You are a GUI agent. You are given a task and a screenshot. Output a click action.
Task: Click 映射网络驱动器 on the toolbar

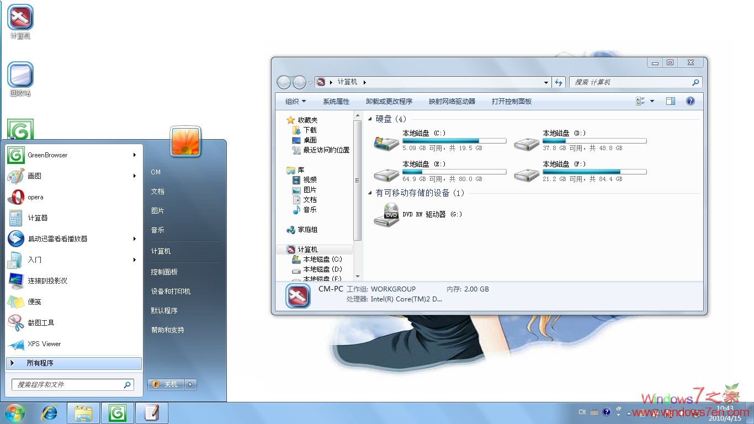point(452,102)
